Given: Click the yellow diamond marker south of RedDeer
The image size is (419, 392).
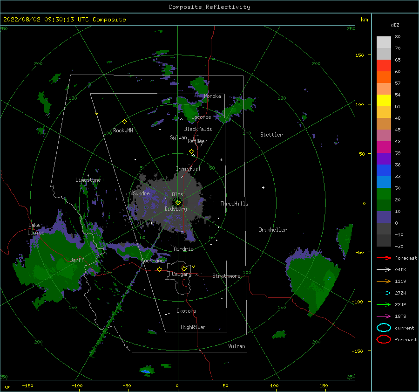Looking at the screenshot, I should click(x=191, y=151).
